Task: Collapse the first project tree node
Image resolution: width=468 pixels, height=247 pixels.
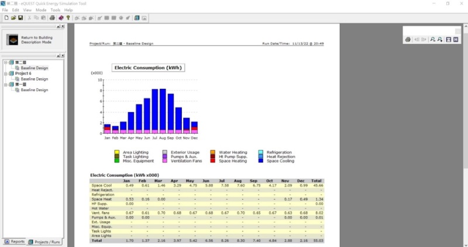Action: pyautogui.click(x=5, y=62)
